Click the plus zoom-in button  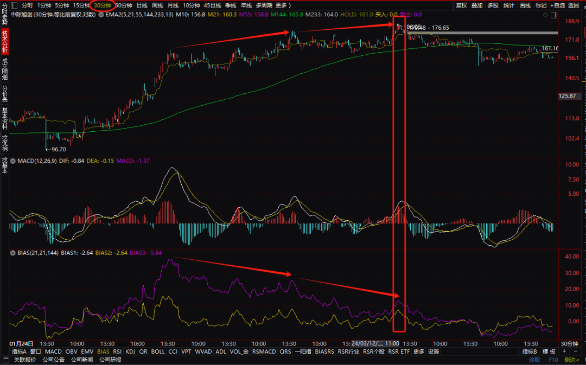pyautogui.click(x=564, y=351)
